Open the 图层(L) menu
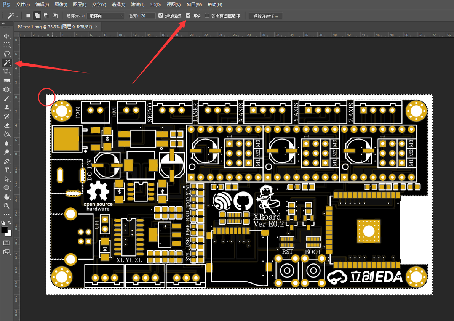 [80, 5]
